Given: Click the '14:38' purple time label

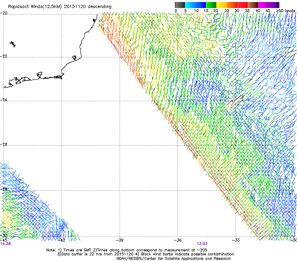Looking at the screenshot, I should point(5,244).
